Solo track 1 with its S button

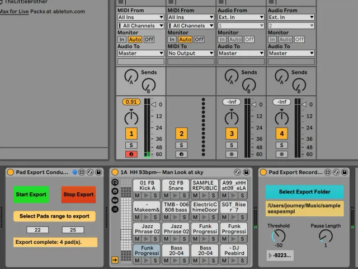click(x=131, y=145)
